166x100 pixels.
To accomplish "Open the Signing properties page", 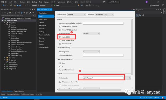I will [x=41, y=38].
